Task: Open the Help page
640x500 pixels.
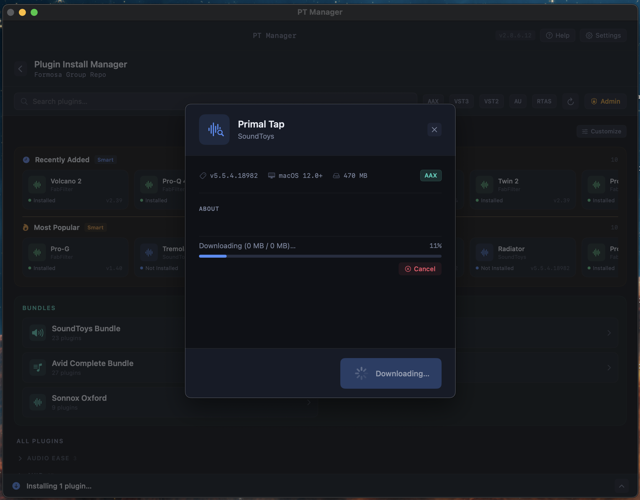Action: (558, 35)
